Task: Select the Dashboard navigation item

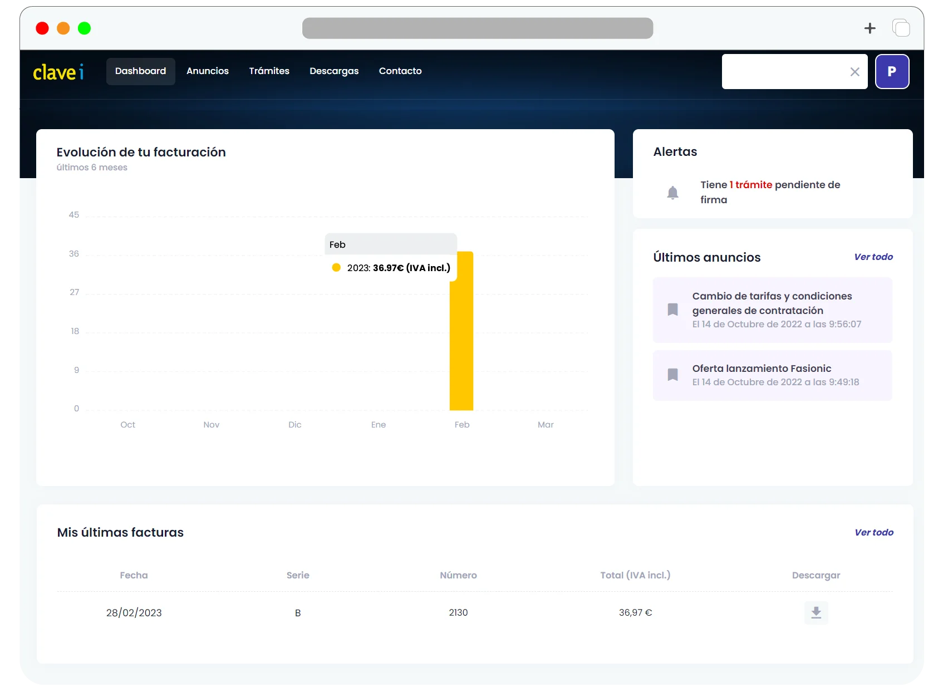Action: coord(140,71)
